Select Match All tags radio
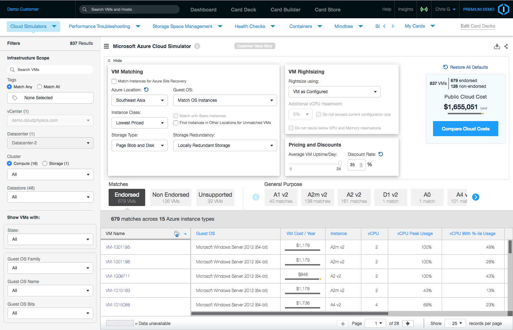513x330 pixels. tap(39, 87)
